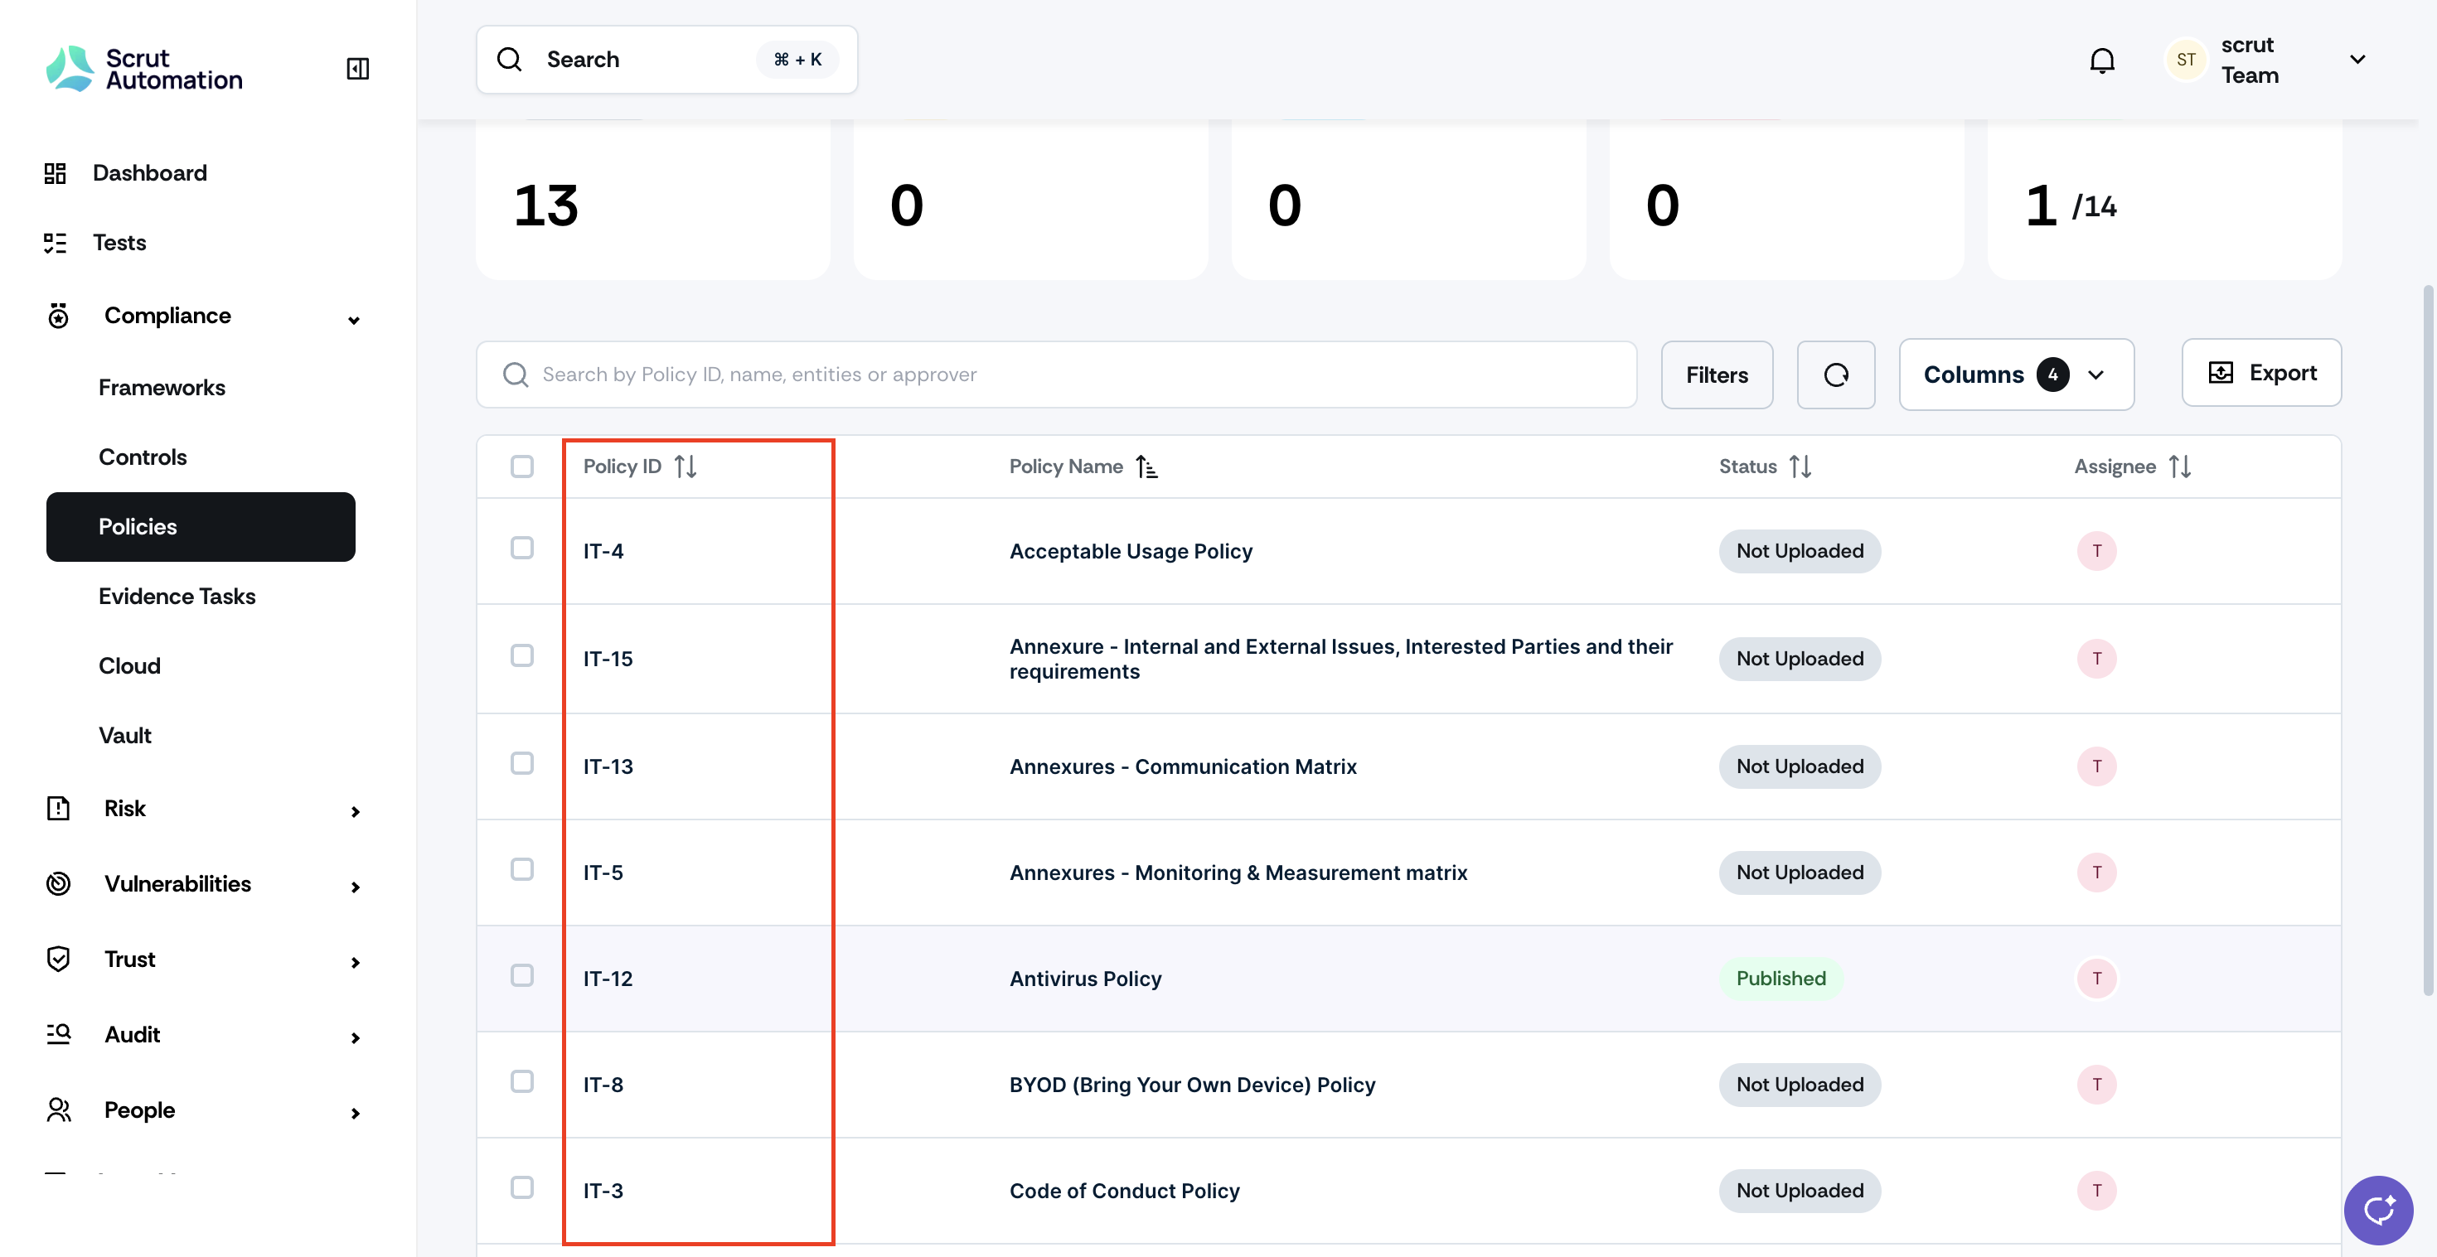Tick checkbox for IT-4 Acceptable Usage Policy
Image resolution: width=2437 pixels, height=1257 pixels.
(522, 549)
